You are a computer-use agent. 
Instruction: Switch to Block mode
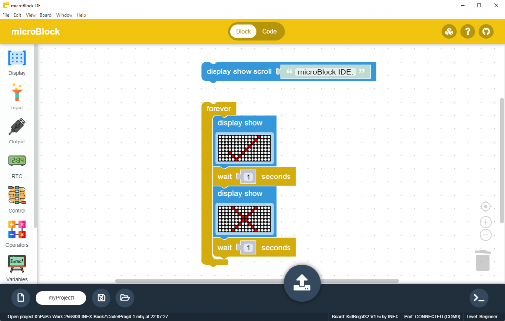[x=243, y=31]
